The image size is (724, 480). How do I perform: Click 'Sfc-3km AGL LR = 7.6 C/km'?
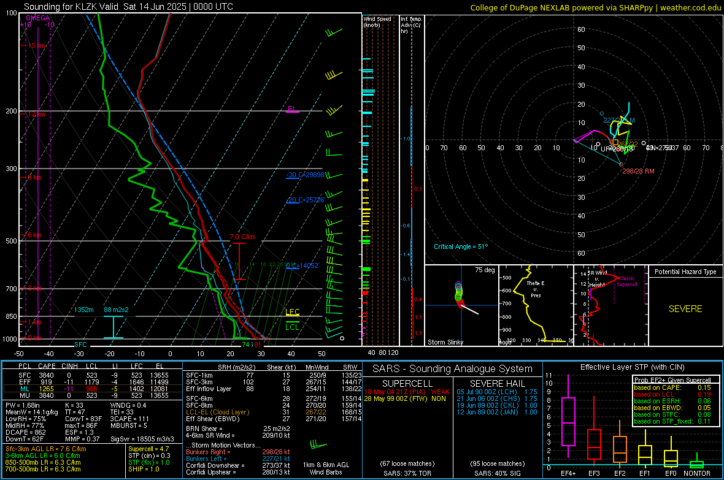point(46,449)
